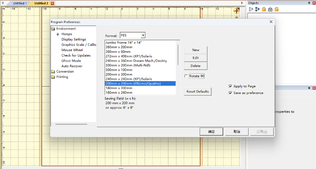Image resolution: width=316 pixels, height=169 pixels.
Task: Uncheck Apply to Page checkbox
Action: (230, 86)
